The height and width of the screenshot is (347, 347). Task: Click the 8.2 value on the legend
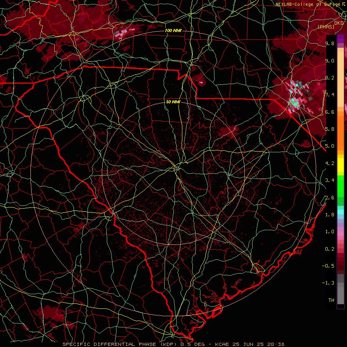[x=330, y=77]
